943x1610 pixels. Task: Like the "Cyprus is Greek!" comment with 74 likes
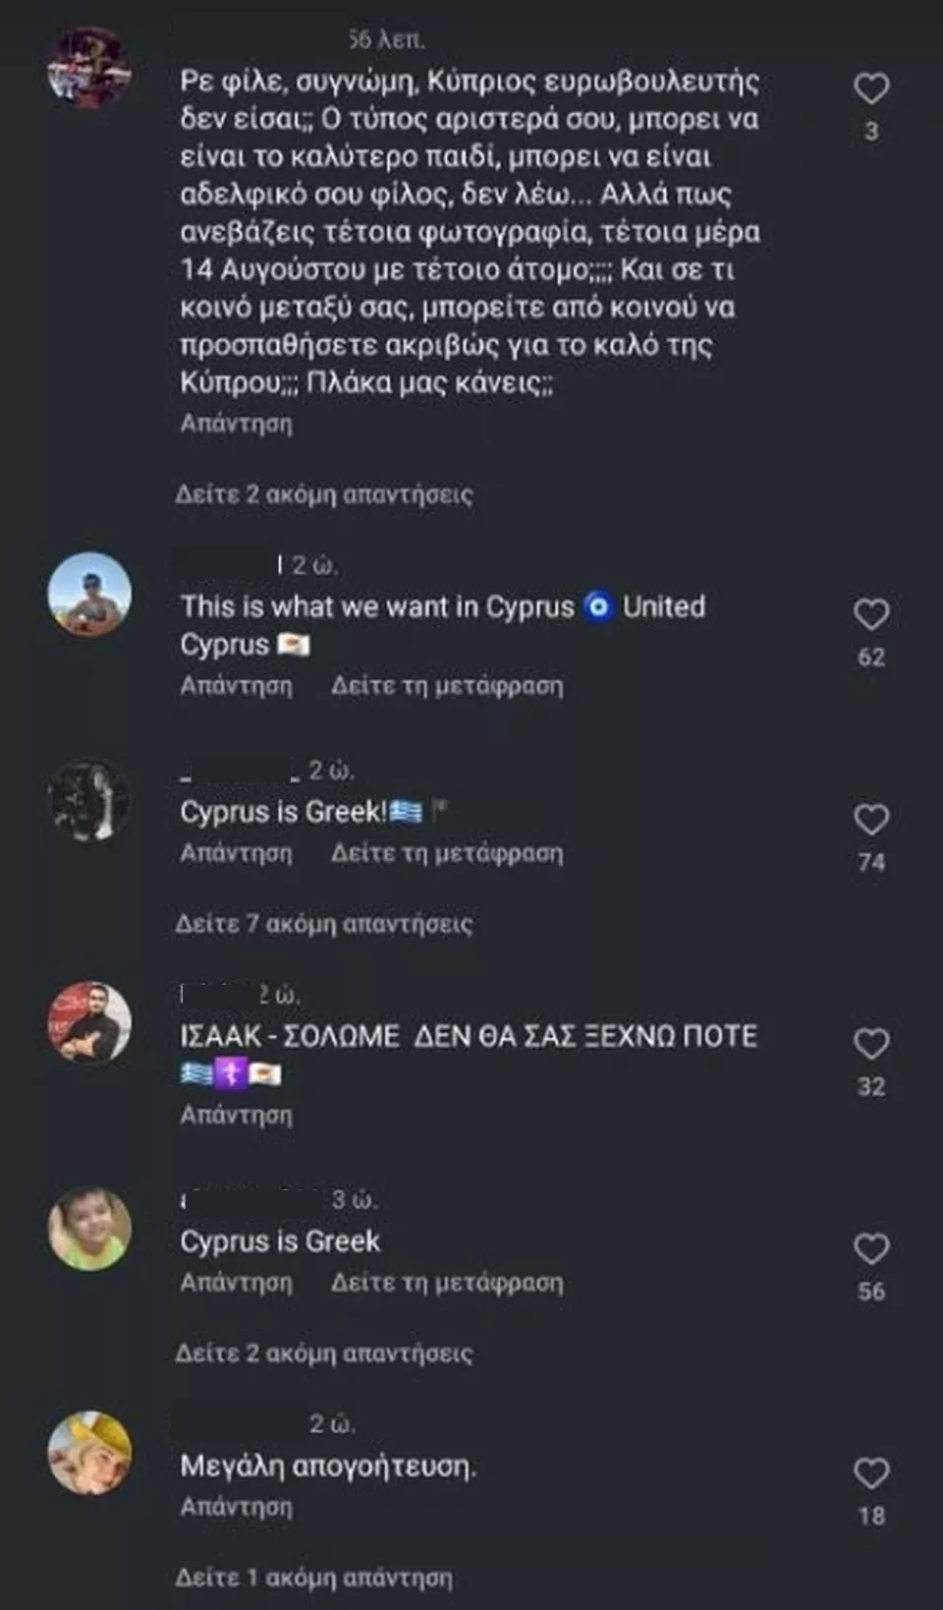(x=870, y=820)
